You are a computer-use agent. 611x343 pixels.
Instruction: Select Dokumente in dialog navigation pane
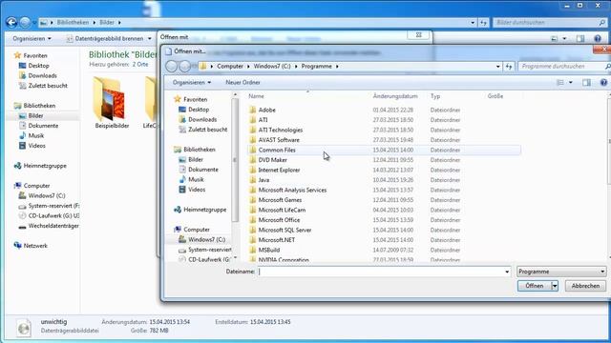click(203, 170)
